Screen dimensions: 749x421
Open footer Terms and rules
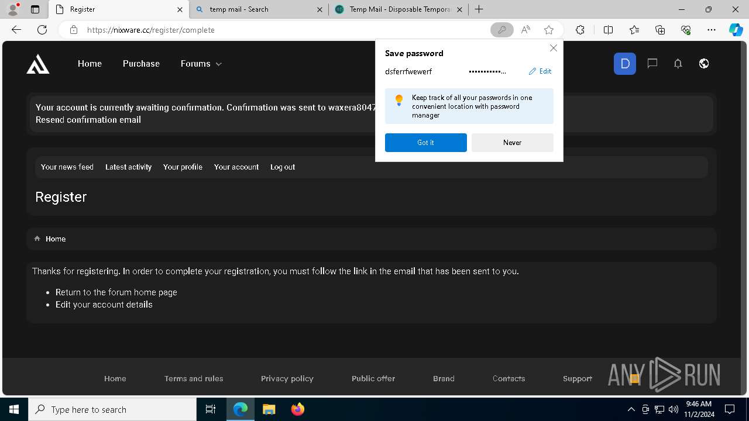(194, 379)
